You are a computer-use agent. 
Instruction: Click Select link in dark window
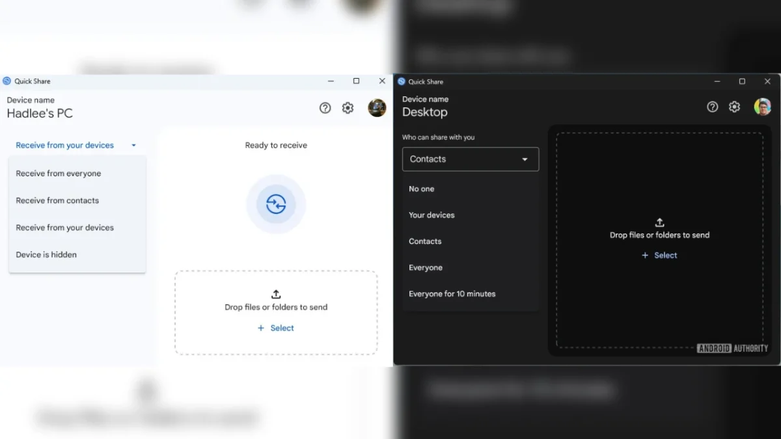[x=660, y=256]
